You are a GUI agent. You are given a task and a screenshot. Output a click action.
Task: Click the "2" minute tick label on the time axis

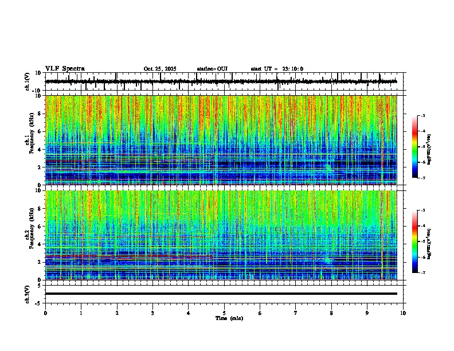117,313
